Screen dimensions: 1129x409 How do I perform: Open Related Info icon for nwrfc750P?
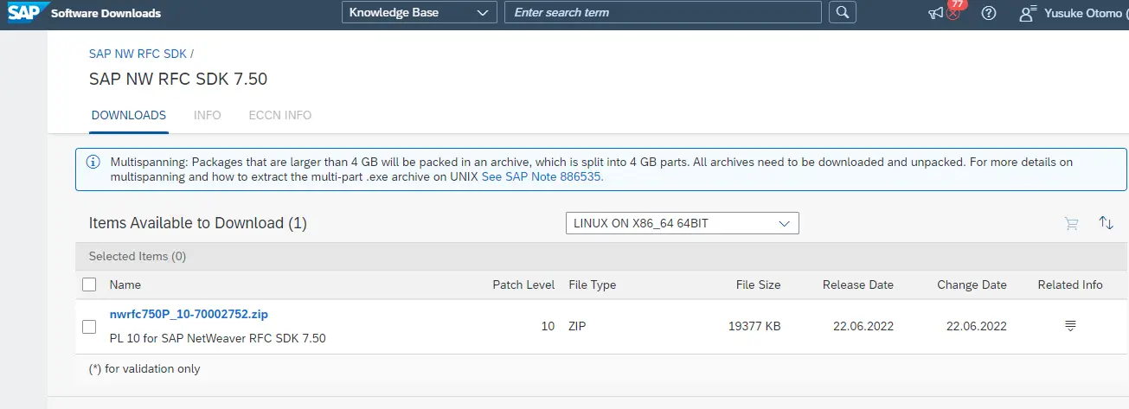(x=1070, y=326)
